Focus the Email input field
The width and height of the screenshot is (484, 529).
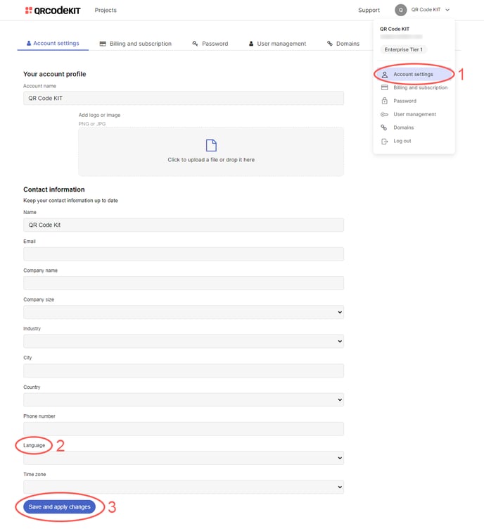[184, 254]
